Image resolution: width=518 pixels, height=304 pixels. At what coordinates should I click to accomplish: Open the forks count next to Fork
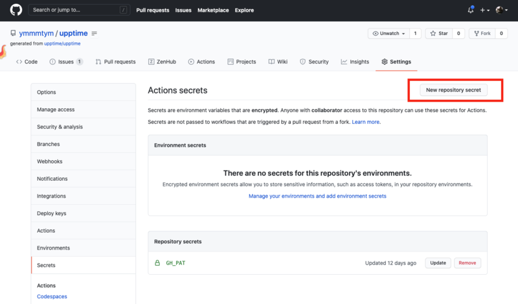[x=501, y=34]
